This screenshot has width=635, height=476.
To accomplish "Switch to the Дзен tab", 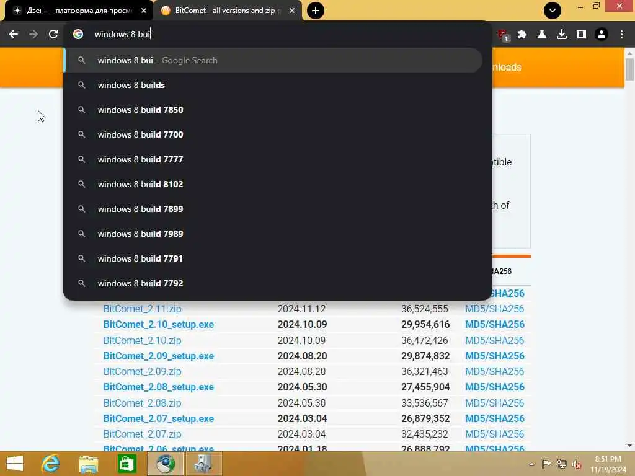I will (x=79, y=11).
